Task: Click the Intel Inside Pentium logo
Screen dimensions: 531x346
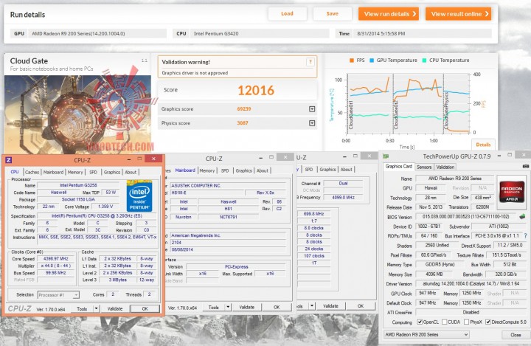Action: coord(139,196)
